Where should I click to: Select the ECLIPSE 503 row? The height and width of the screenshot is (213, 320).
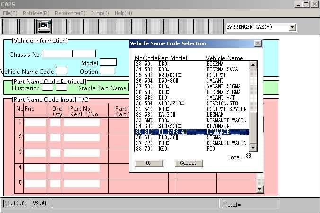(192, 75)
